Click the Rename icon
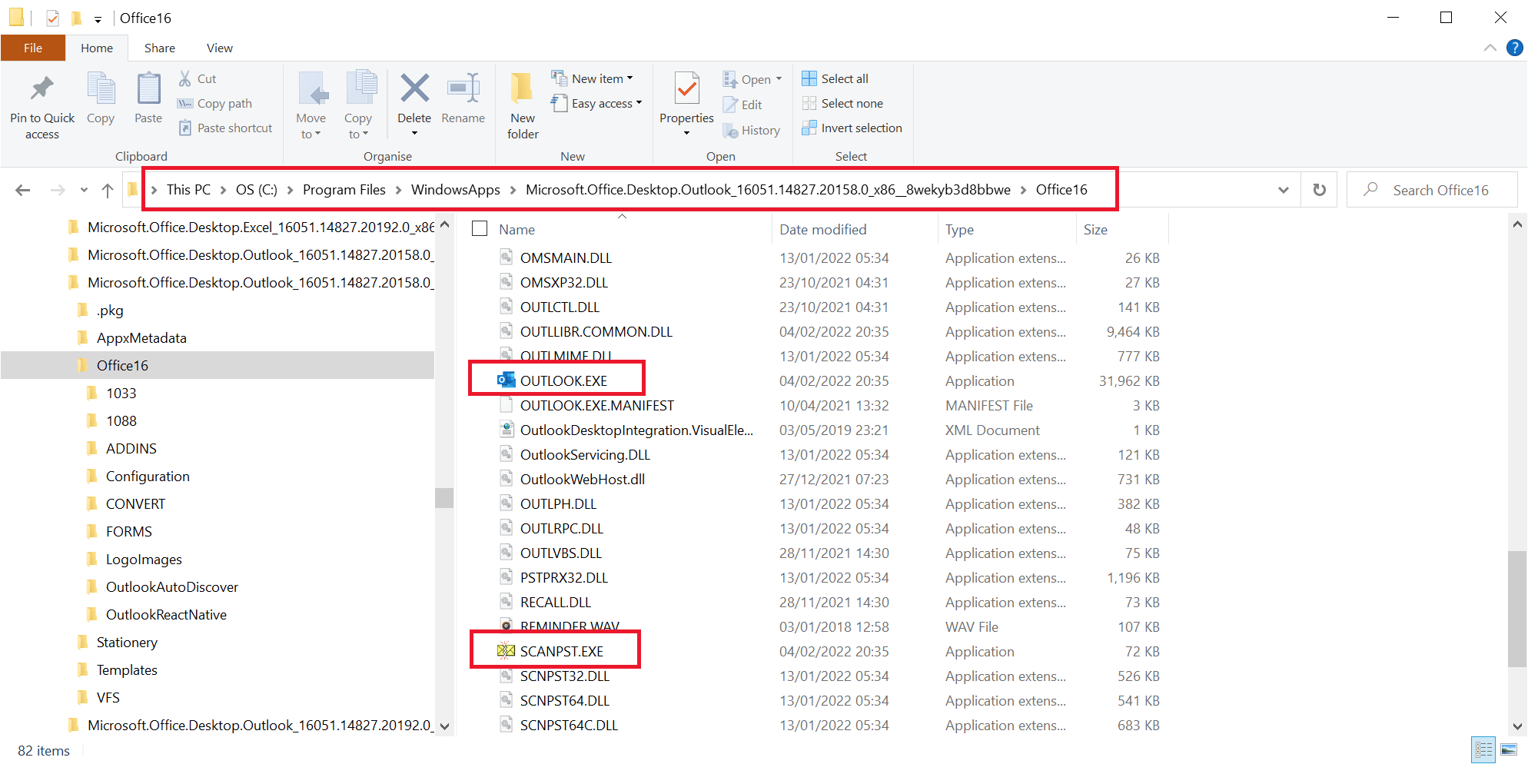The height and width of the screenshot is (764, 1528). 463,88
